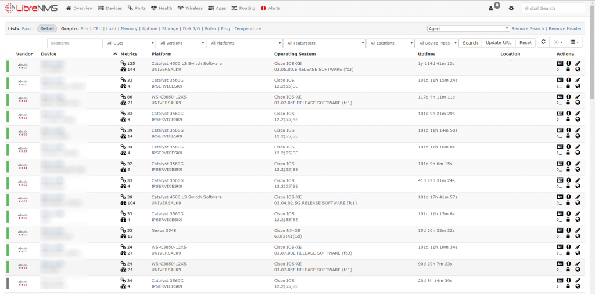Show the Disk I/O graphs view
This screenshot has width=595, height=294.
pyautogui.click(x=191, y=28)
